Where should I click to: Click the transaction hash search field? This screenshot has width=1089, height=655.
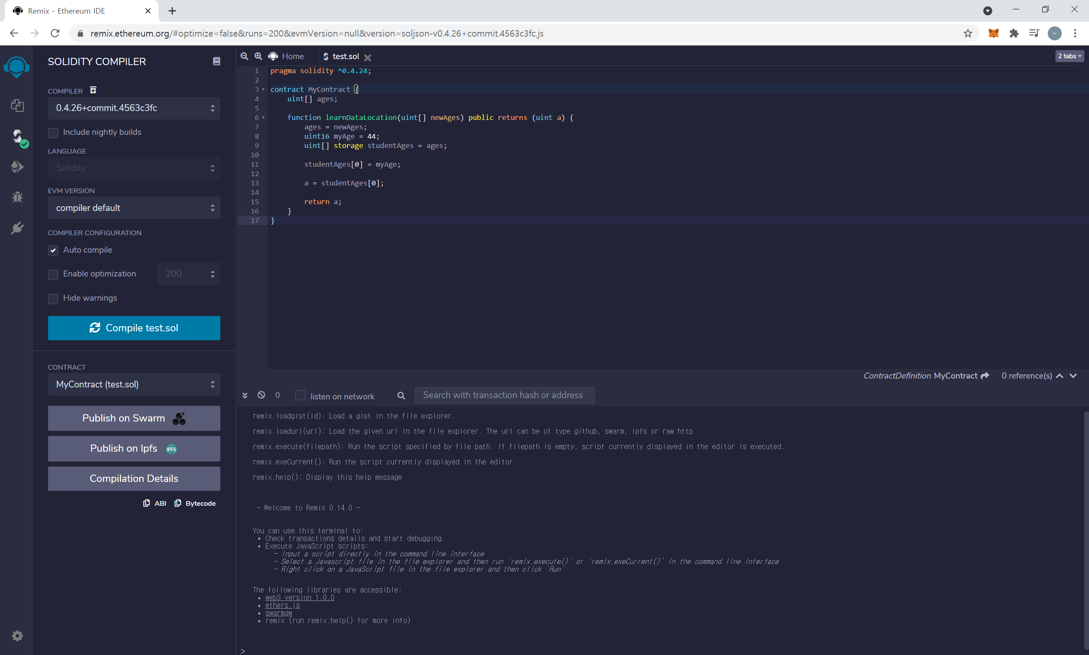pyautogui.click(x=504, y=395)
